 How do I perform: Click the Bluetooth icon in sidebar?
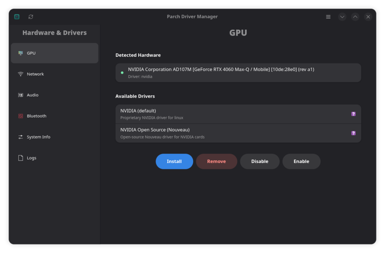[21, 116]
